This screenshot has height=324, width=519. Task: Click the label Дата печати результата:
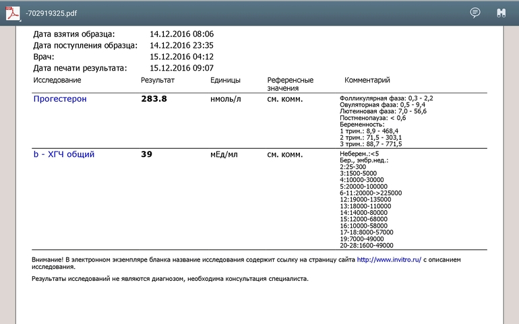click(80, 68)
